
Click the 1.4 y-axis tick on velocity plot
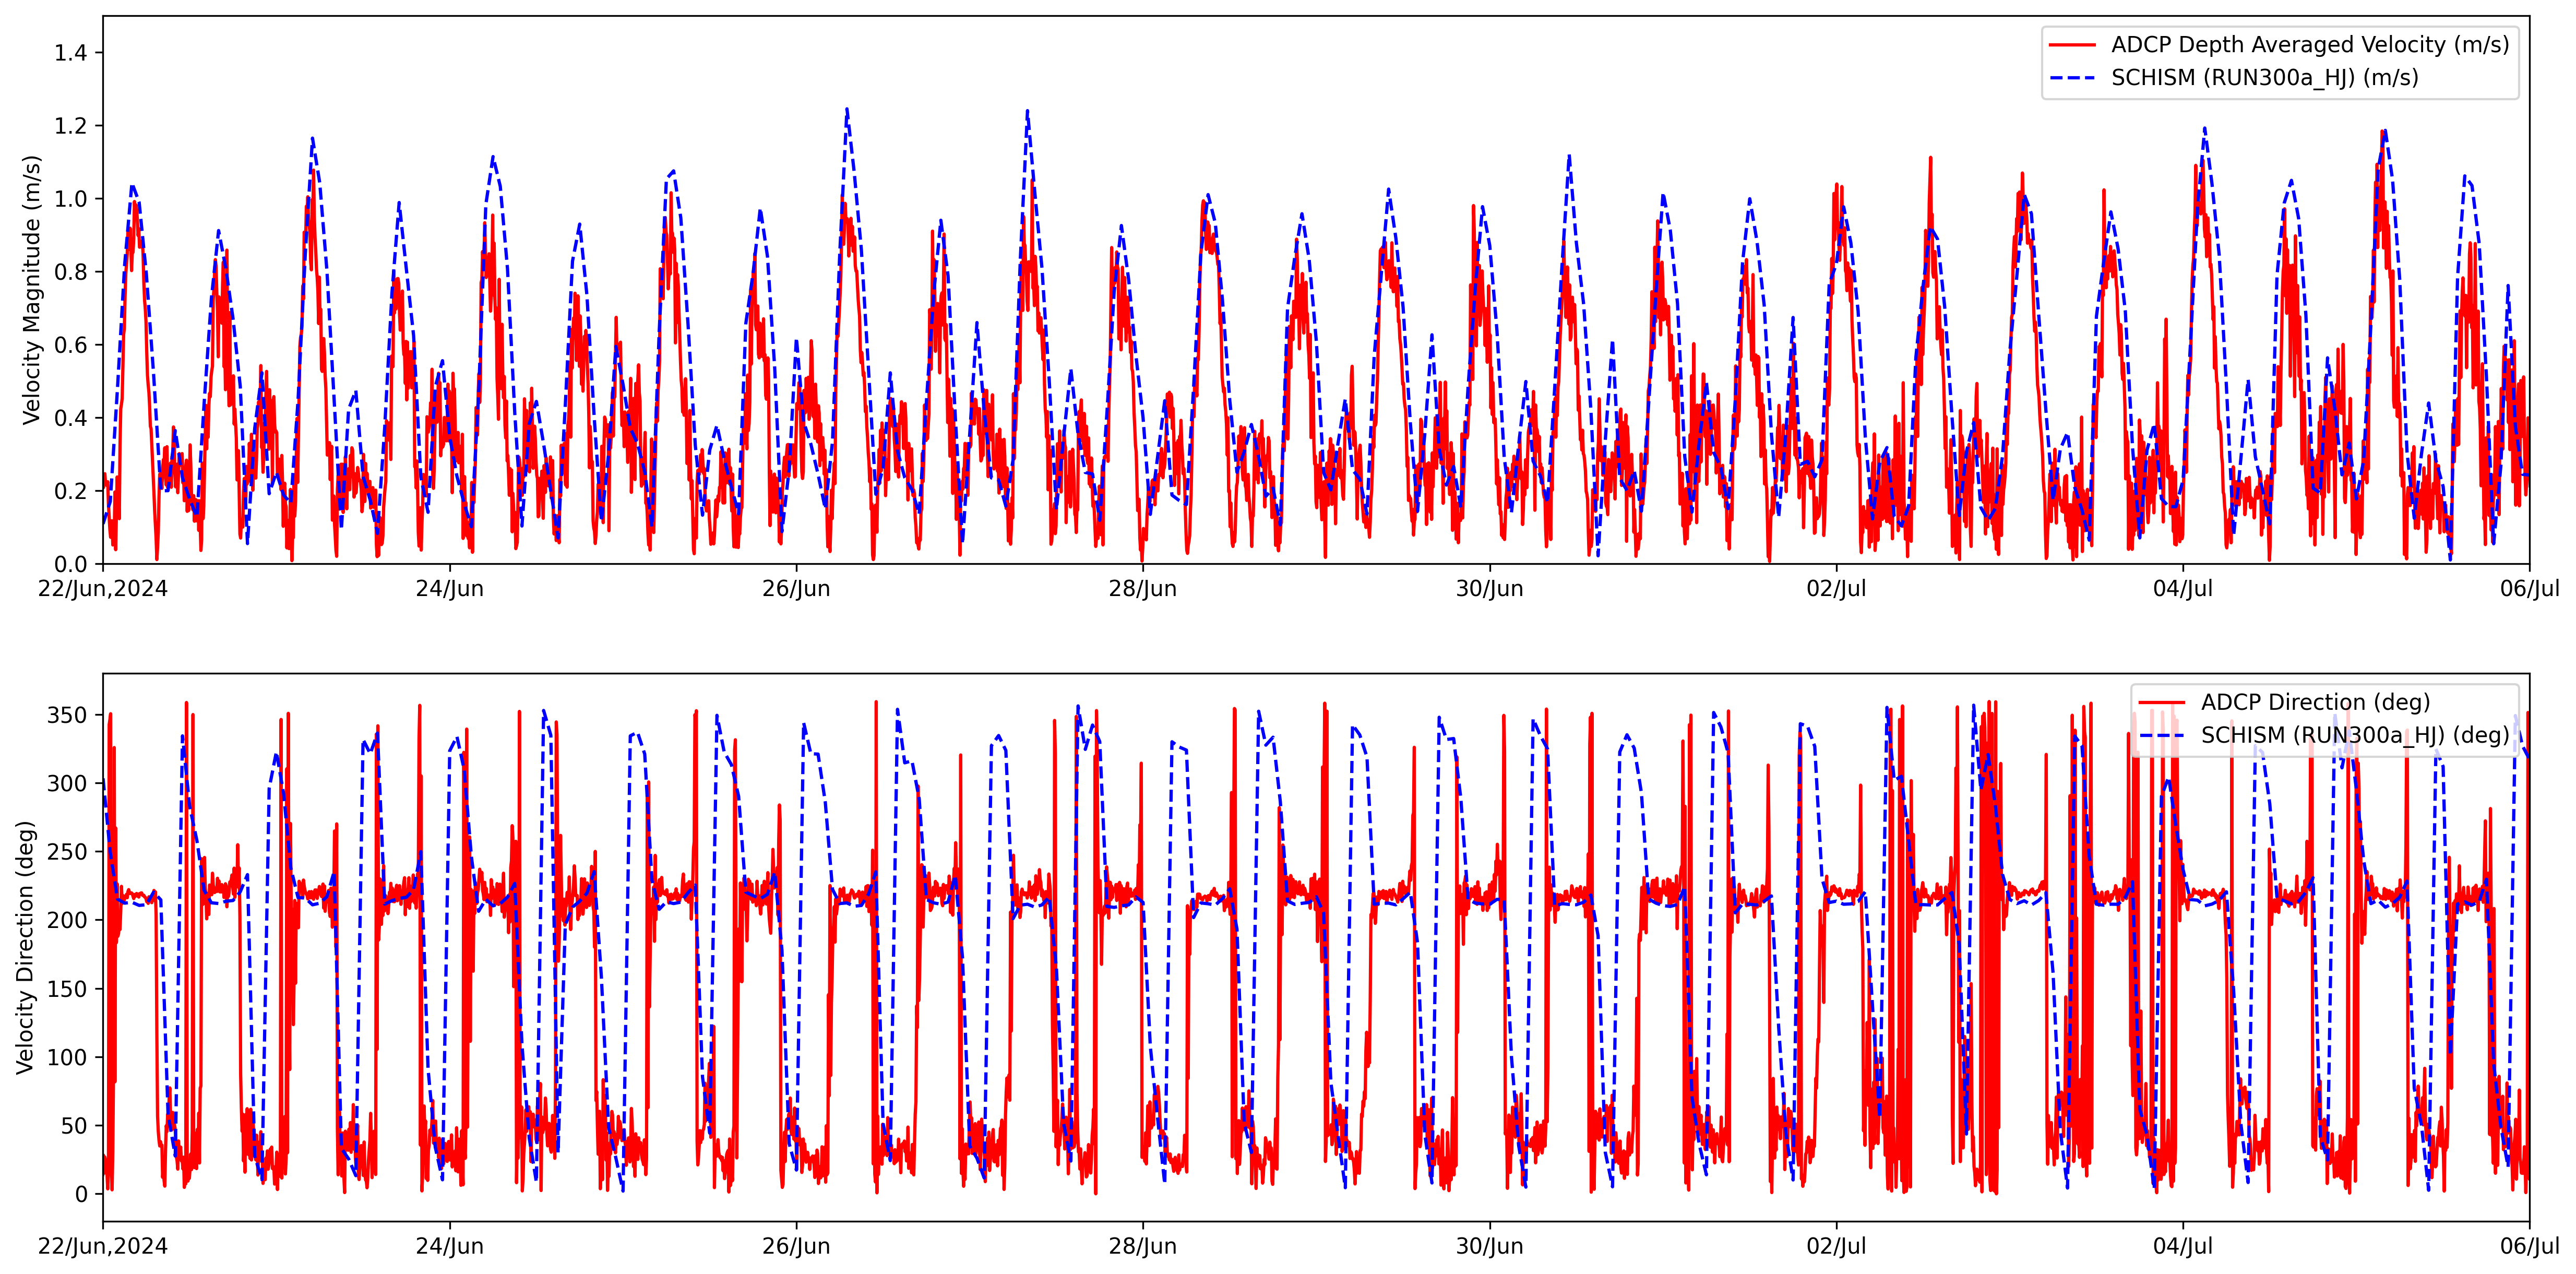coord(70,53)
